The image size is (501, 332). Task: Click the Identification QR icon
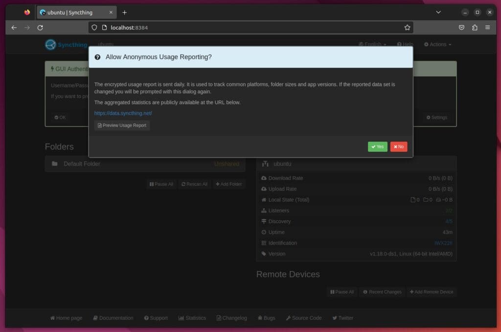click(264, 243)
